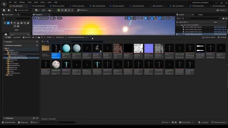Click the BackRooms_NoClipped search icon
Image resolution: width=228 pixels, height=128 pixels.
pyautogui.click(x=37, y=46)
